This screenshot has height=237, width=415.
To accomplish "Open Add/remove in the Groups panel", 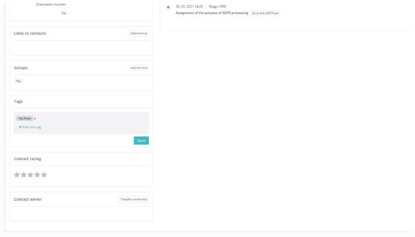I will pyautogui.click(x=139, y=68).
